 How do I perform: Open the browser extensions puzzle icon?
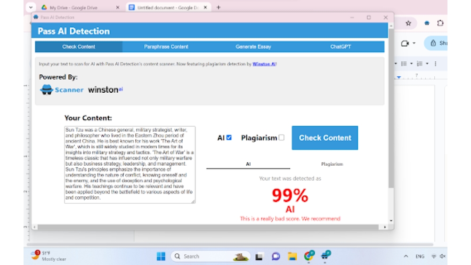tap(440, 23)
